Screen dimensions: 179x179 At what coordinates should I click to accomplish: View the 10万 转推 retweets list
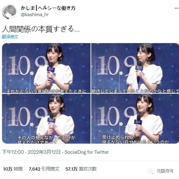[x=13, y=169]
